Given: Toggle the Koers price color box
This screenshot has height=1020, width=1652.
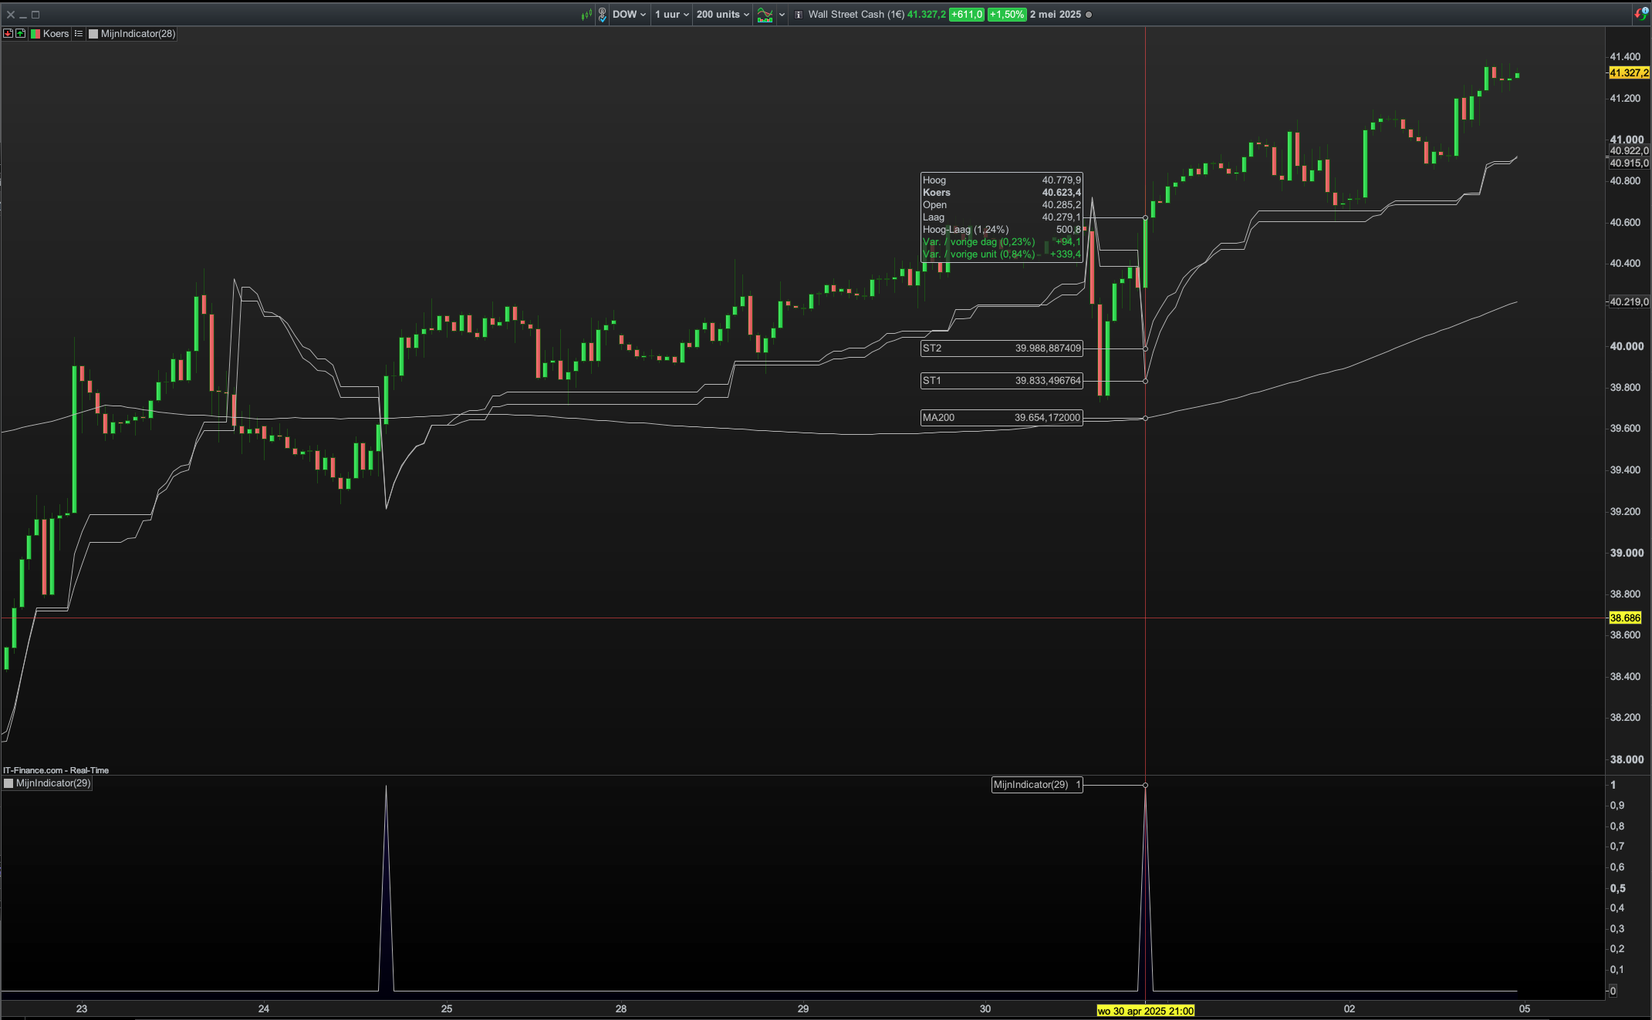Looking at the screenshot, I should point(35,34).
